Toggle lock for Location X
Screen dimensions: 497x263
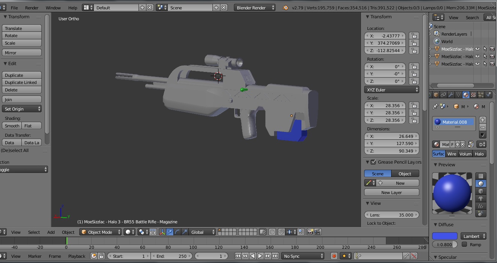[x=414, y=36]
